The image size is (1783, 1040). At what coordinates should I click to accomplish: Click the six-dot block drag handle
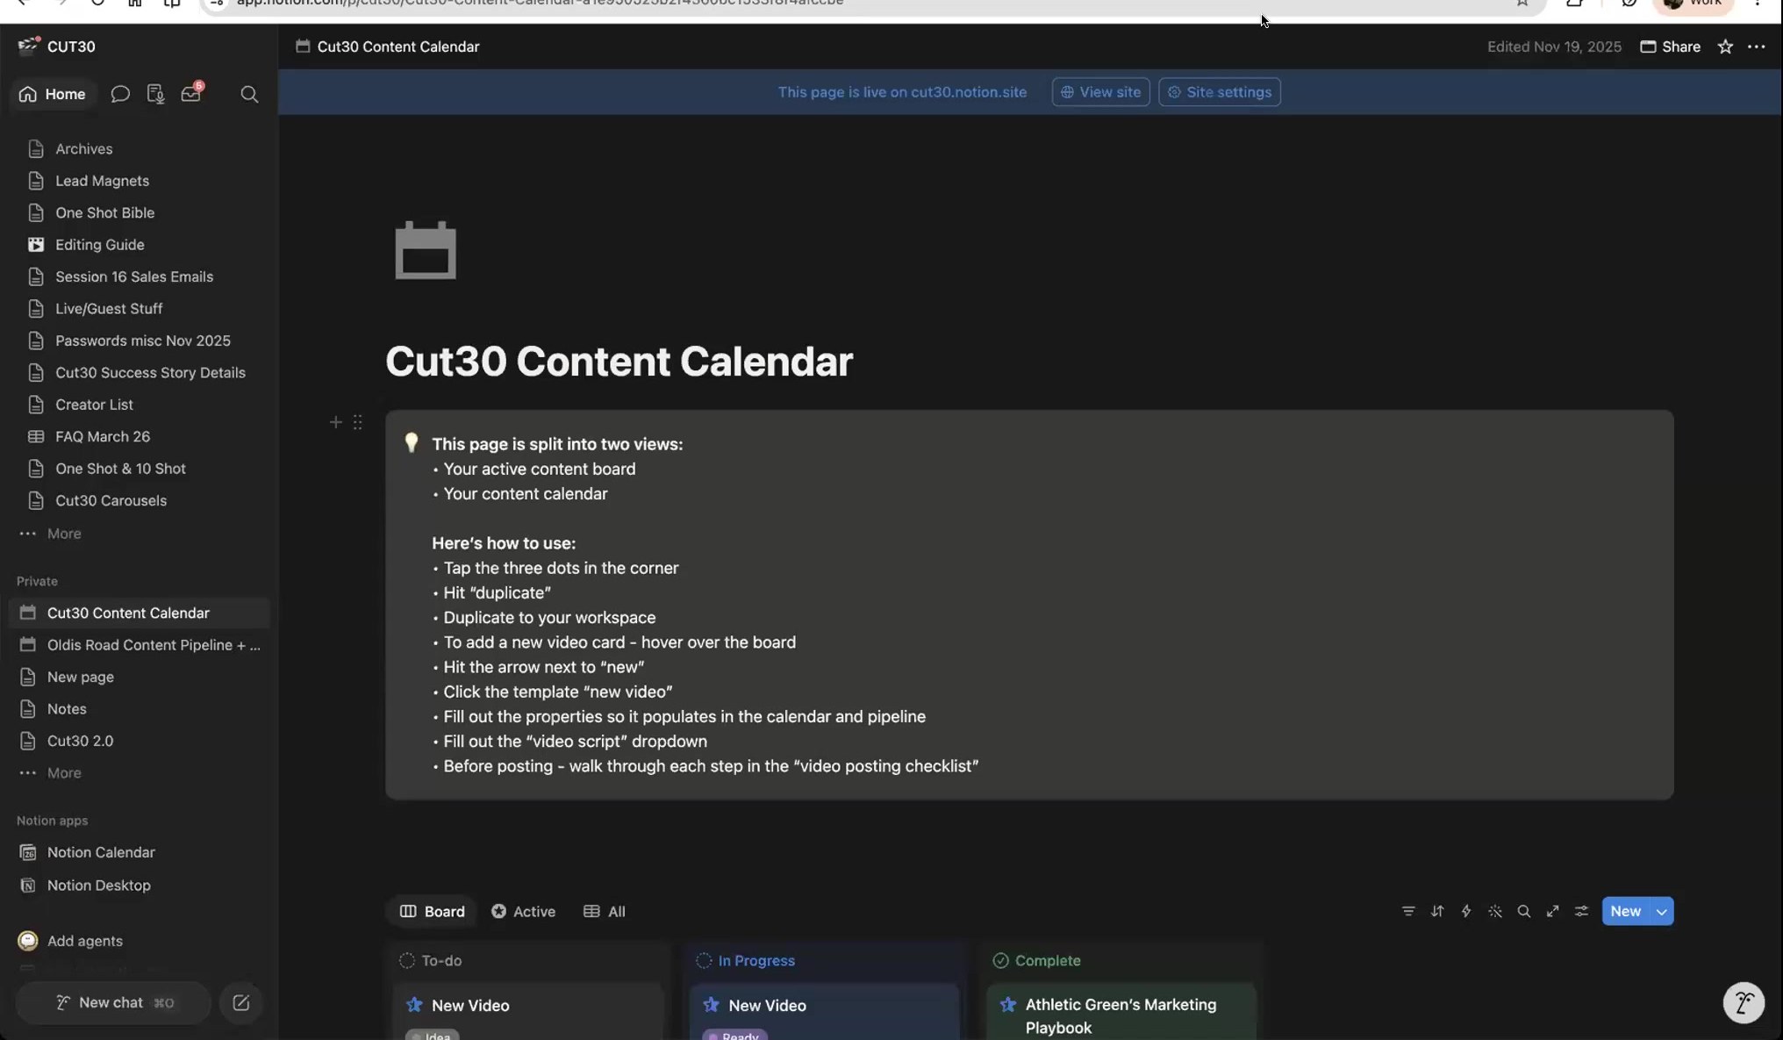(x=357, y=422)
